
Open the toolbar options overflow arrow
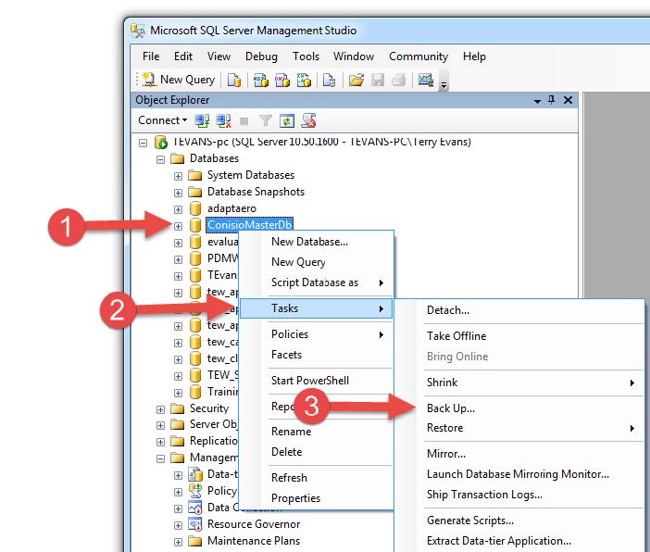point(444,85)
